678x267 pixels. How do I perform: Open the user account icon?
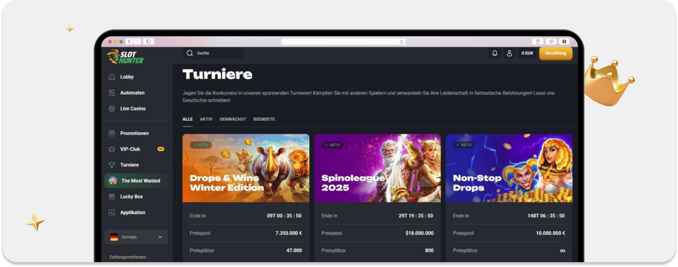[509, 53]
